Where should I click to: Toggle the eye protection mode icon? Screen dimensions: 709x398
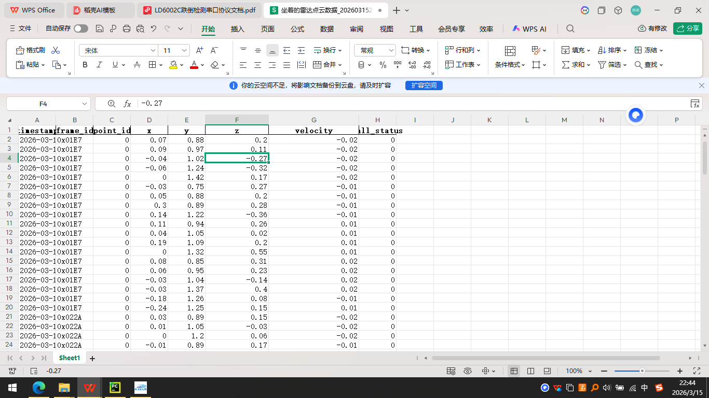[x=468, y=371]
